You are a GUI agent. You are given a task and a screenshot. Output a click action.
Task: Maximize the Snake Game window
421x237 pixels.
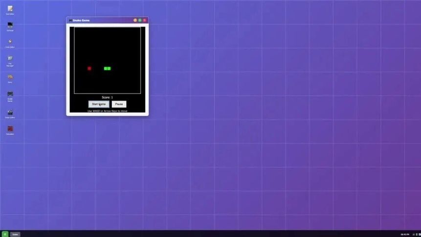140,21
